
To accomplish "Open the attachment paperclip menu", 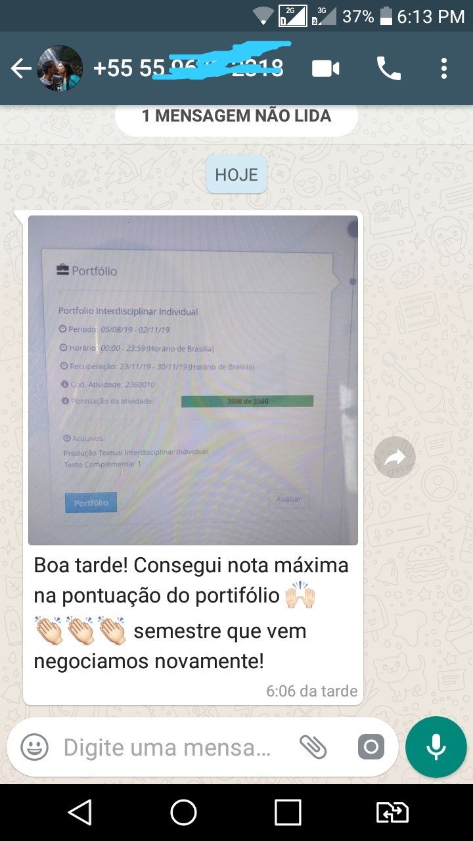I will (313, 747).
